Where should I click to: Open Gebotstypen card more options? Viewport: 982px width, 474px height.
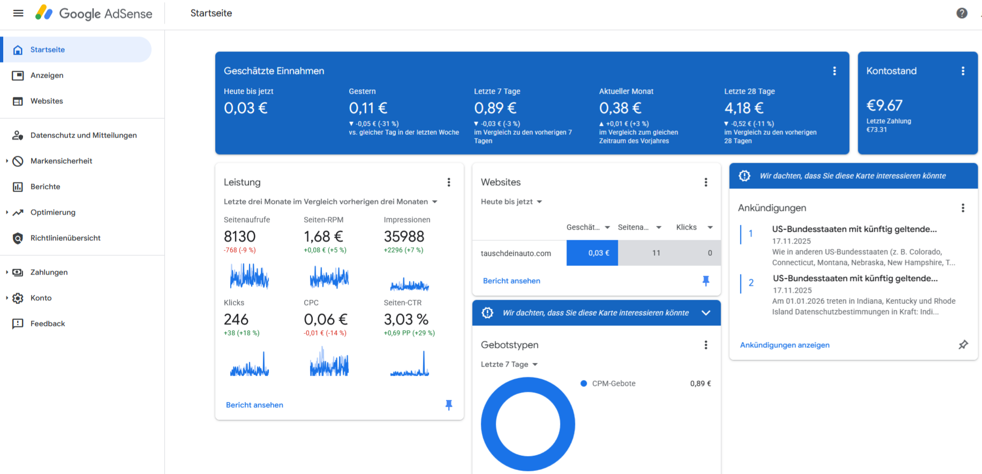click(x=706, y=345)
